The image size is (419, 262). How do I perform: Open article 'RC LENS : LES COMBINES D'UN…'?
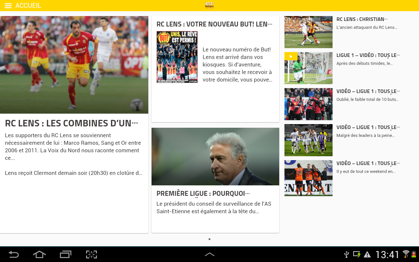(x=71, y=123)
